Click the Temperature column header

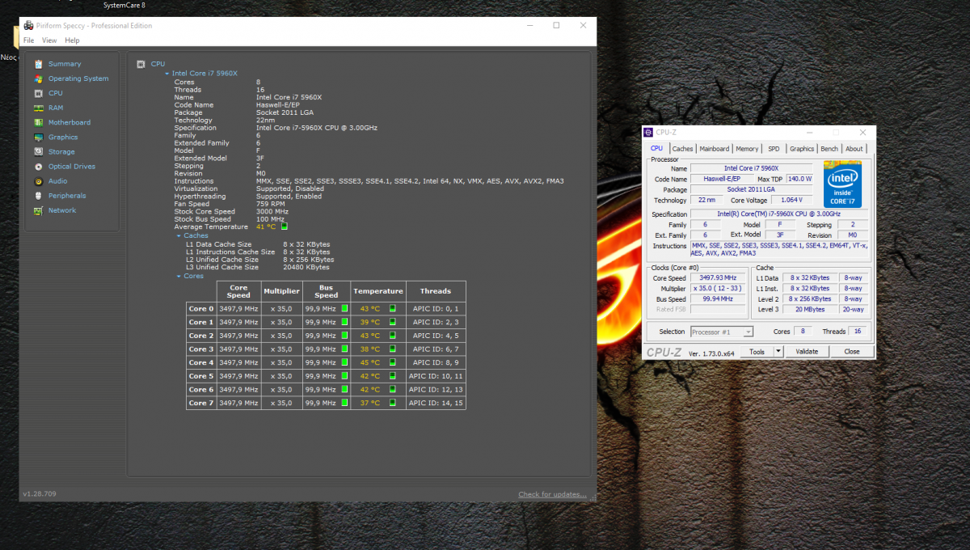point(377,291)
